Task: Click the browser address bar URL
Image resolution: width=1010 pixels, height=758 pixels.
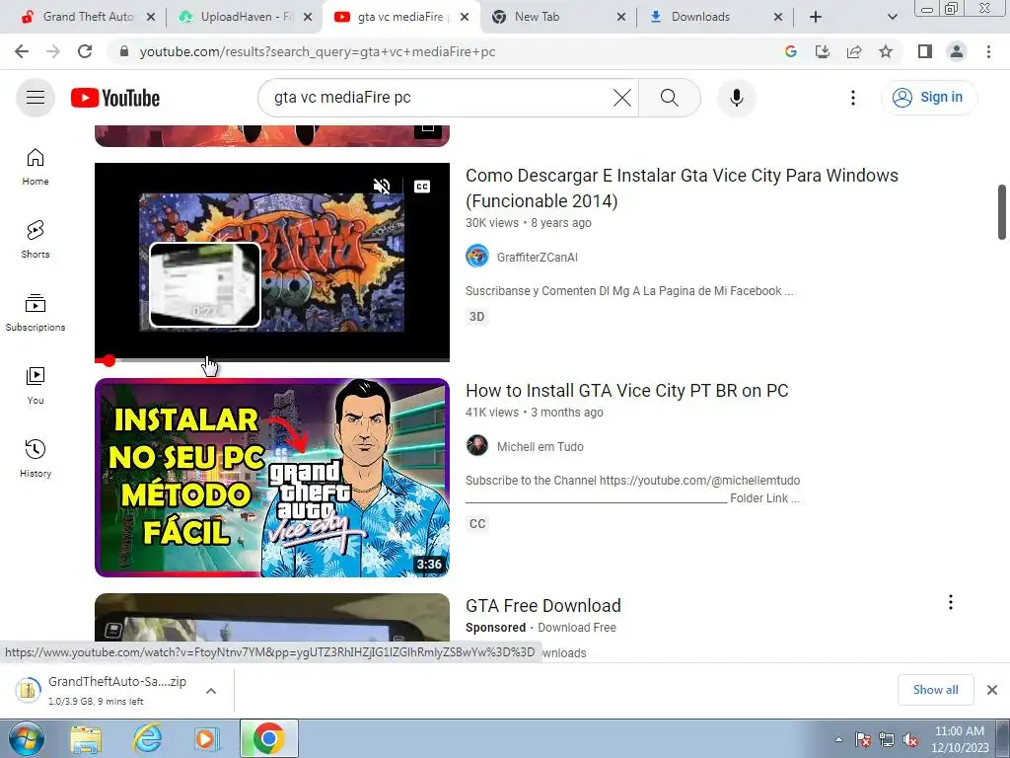Action: pos(318,51)
